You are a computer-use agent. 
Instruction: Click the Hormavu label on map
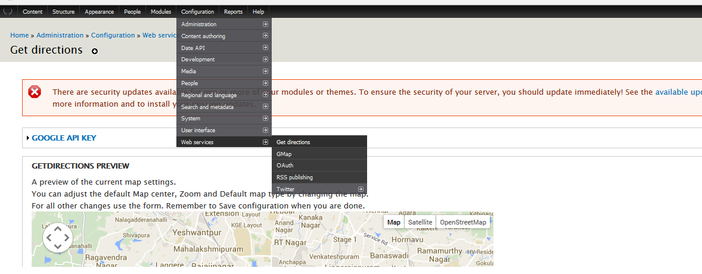click(x=408, y=239)
